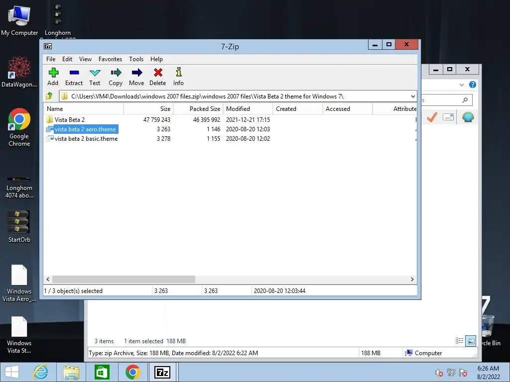Open the Store taskbar icon
Image resolution: width=510 pixels, height=382 pixels.
pos(102,372)
